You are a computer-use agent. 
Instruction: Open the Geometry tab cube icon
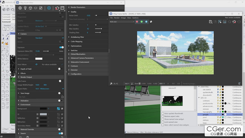pos(30,8)
